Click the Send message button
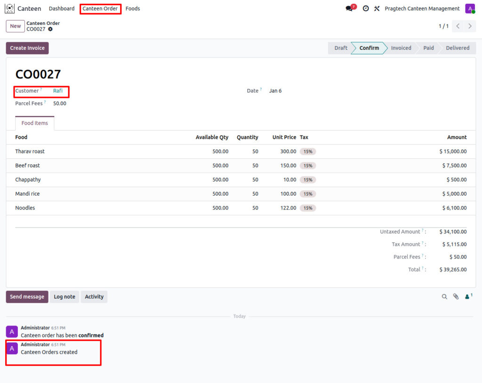 (x=27, y=297)
